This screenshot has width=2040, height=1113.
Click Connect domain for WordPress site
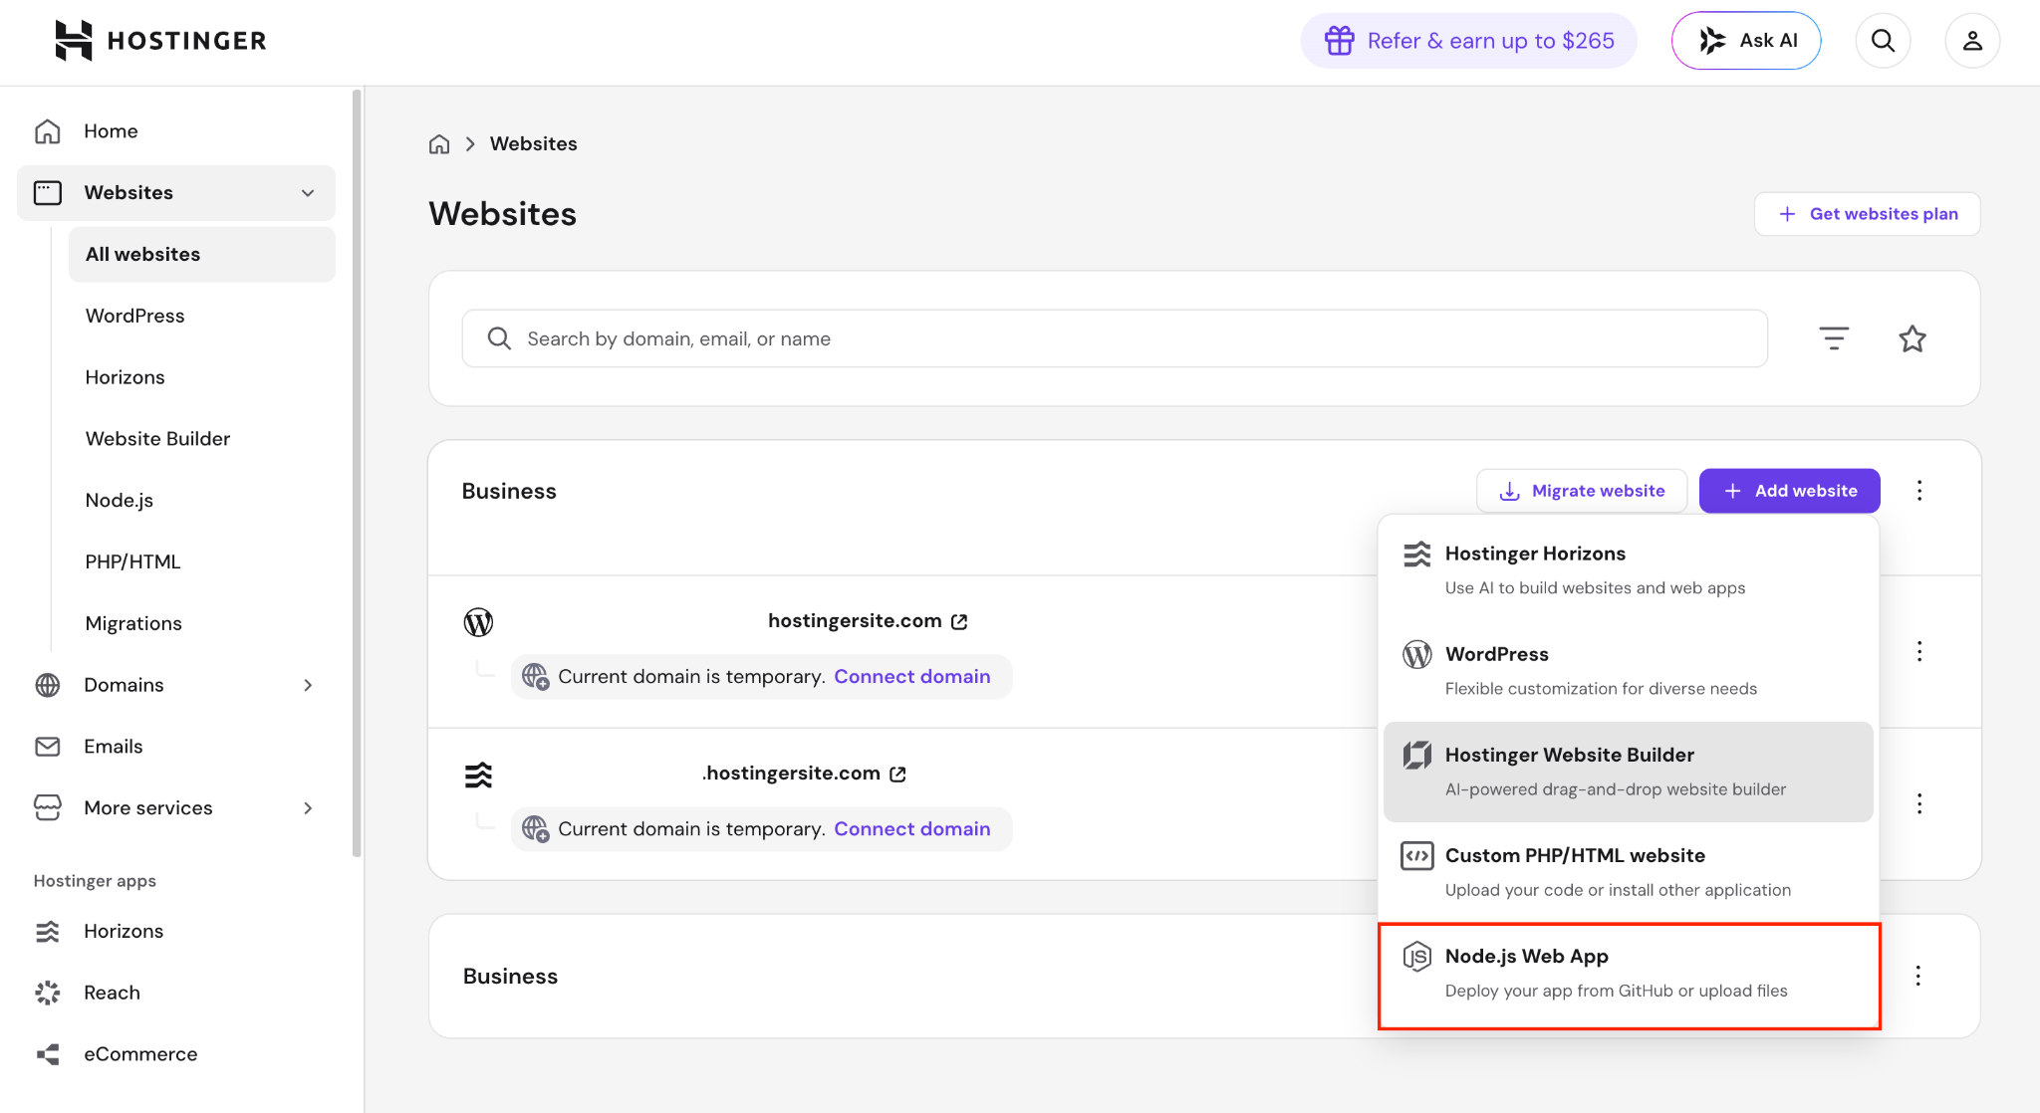click(912, 677)
